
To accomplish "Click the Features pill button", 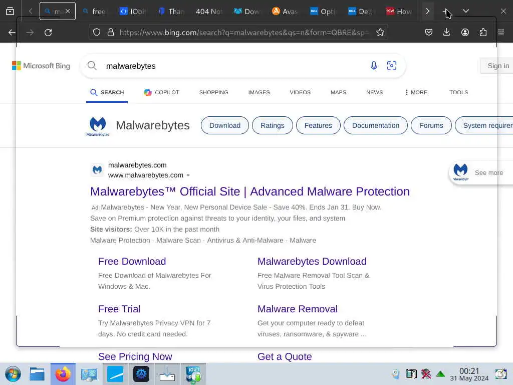I will click(318, 125).
